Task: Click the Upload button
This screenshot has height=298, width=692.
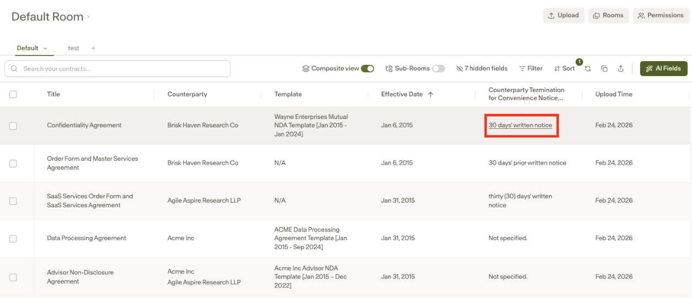Action: pyautogui.click(x=563, y=15)
